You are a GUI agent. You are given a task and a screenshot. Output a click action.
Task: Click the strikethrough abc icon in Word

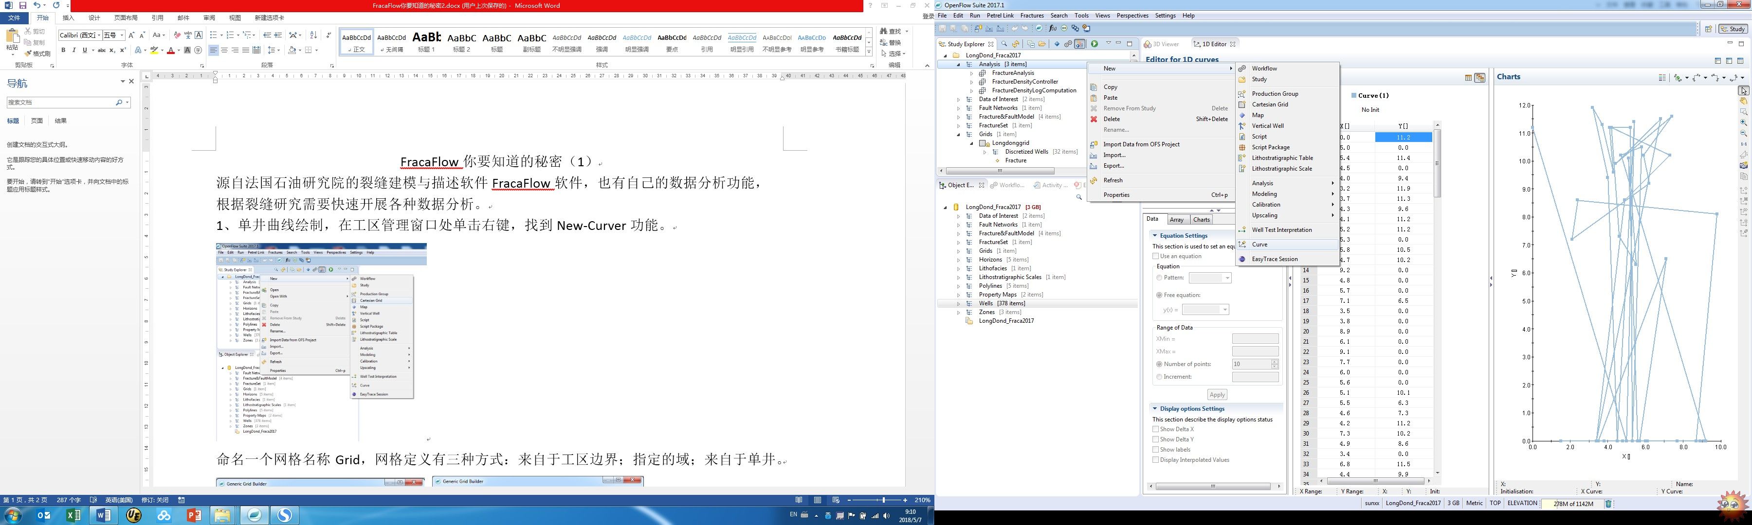coord(101,50)
